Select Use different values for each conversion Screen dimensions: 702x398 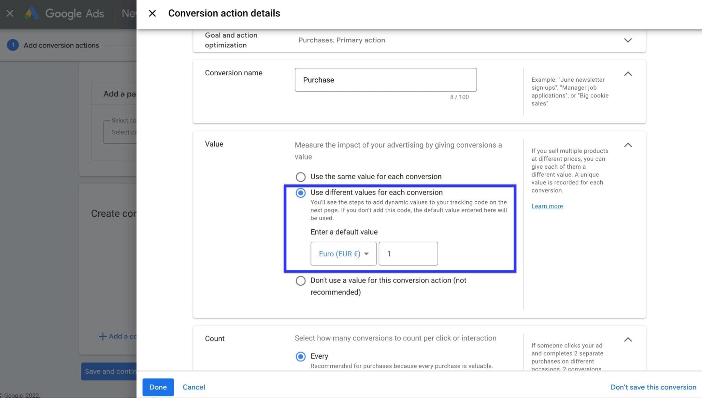(x=300, y=193)
